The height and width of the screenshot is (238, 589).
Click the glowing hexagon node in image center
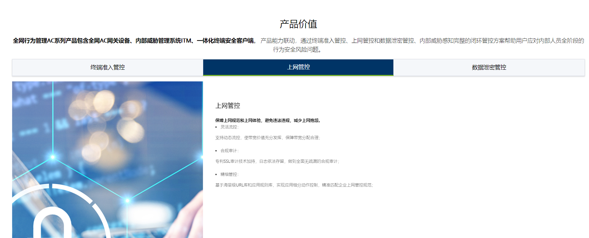click(127, 200)
